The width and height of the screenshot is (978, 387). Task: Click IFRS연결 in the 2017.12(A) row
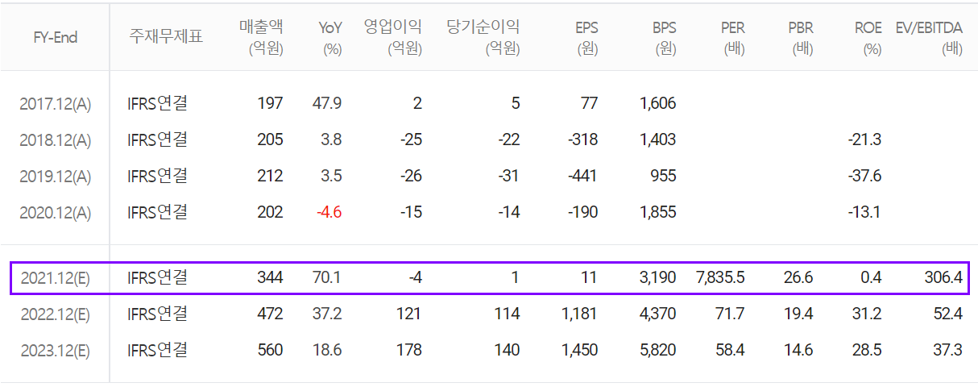point(158,103)
